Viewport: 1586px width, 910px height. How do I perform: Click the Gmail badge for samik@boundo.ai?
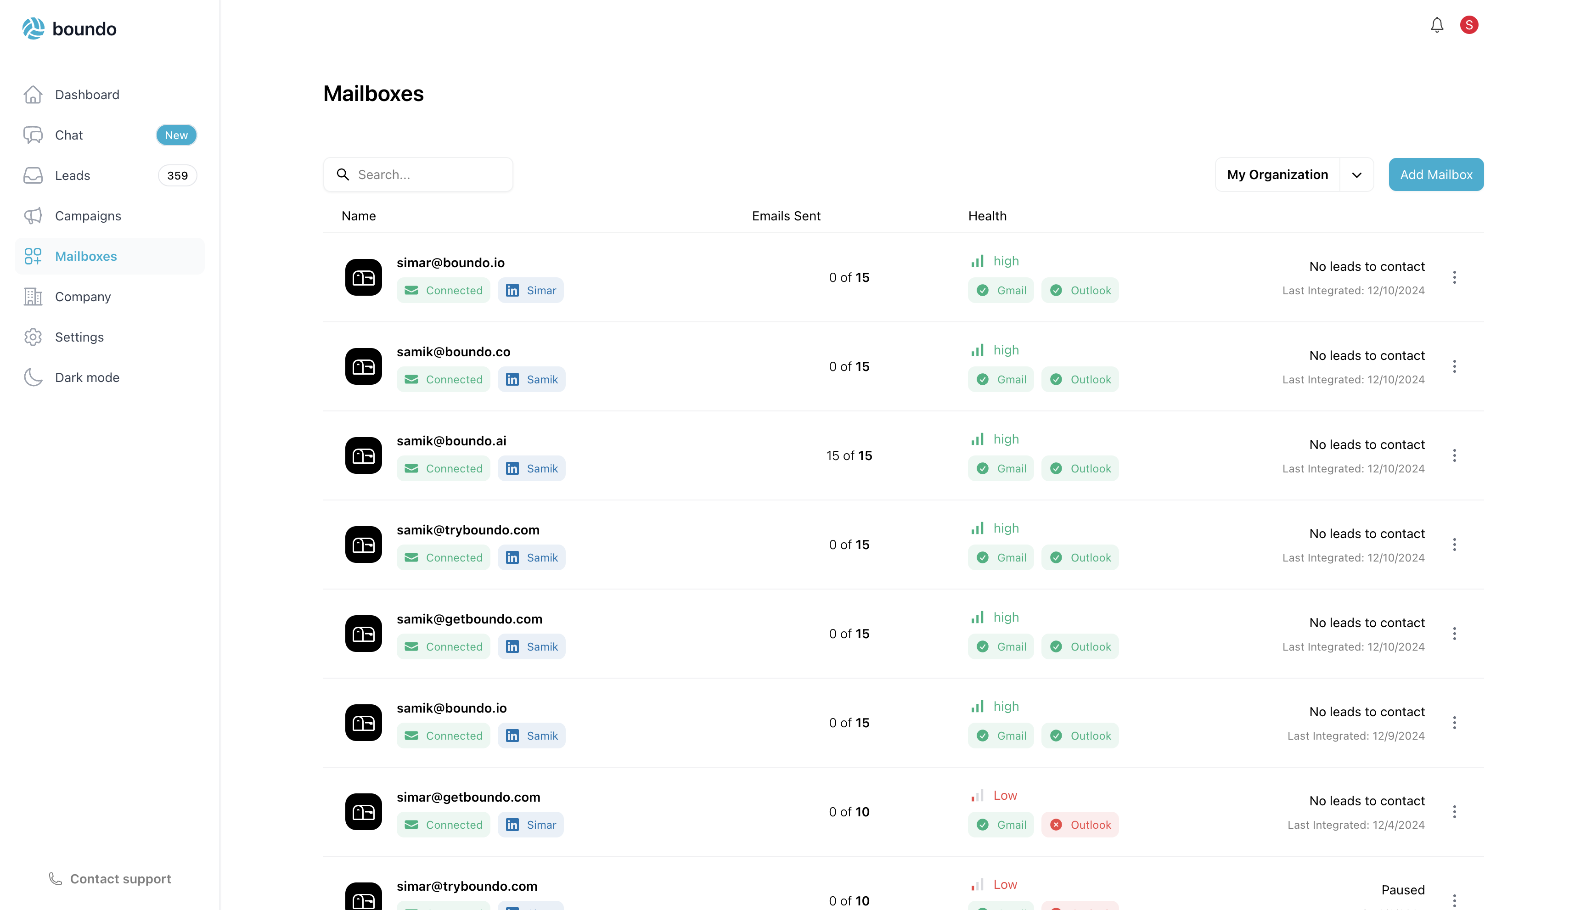pos(1001,468)
